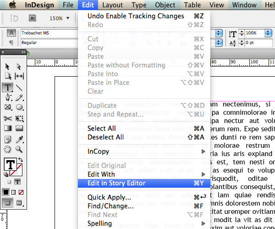This screenshot has height=229, width=275.
Task: Open the Layout menu
Action: click(x=113, y=5)
